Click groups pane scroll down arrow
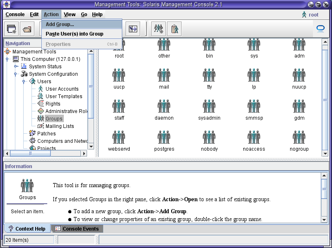Viewport: 332px width, 248px height. point(325,154)
